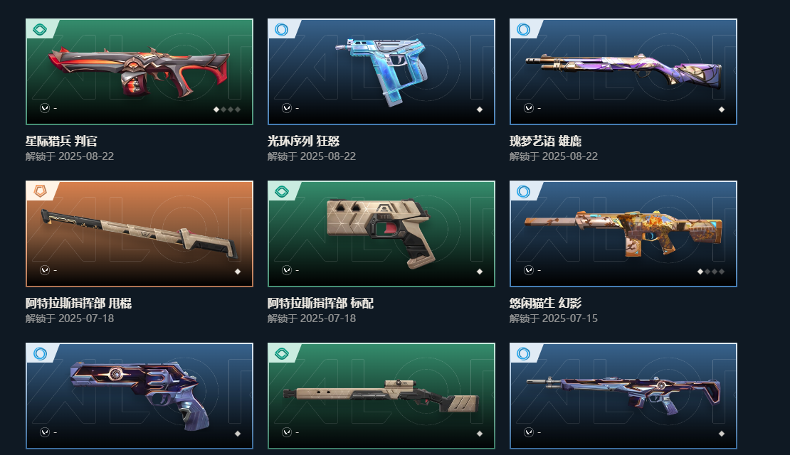Click the unlock date 解锁于 2025-07-15
Screen dimensions: 790x455
[553, 318]
